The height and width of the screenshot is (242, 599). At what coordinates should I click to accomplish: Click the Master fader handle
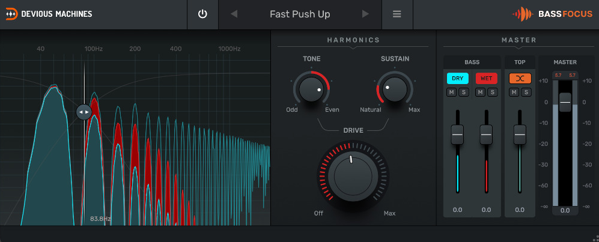coord(565,102)
